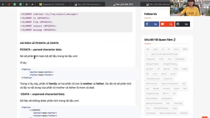Click the 'nói thêm về PCDATA và CDATA' heading
This screenshot has width=210, height=118.
pos(39,43)
